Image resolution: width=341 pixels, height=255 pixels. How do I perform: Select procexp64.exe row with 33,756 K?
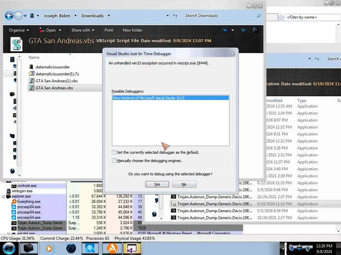pyautogui.click(x=29, y=212)
